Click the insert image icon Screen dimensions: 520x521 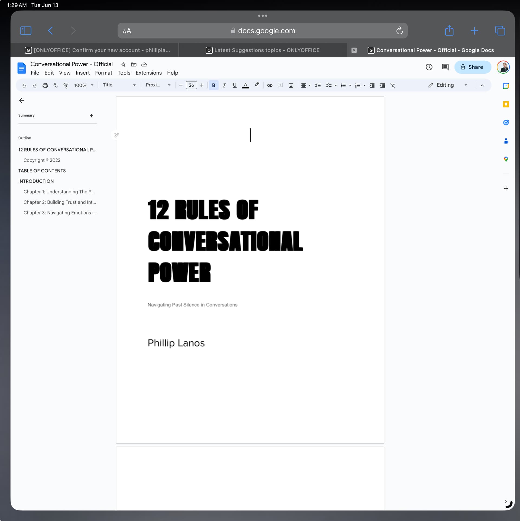[x=291, y=86]
